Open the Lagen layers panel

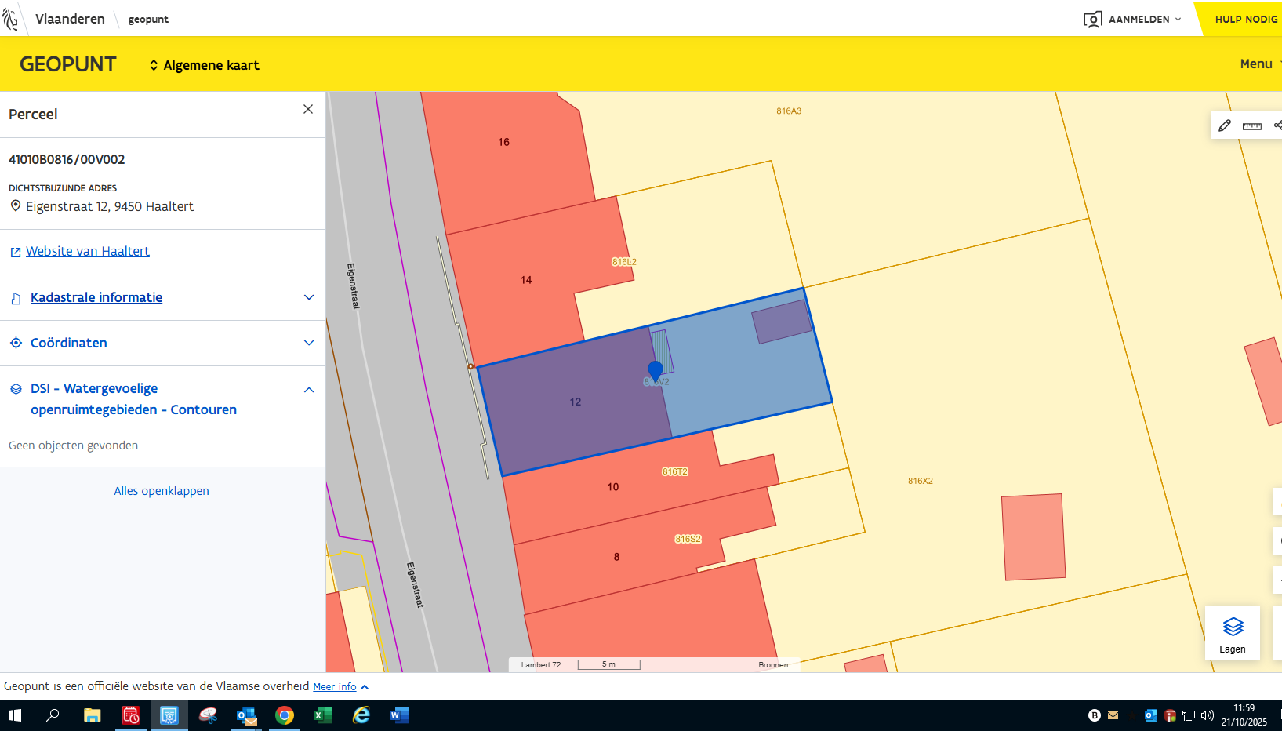coord(1232,633)
